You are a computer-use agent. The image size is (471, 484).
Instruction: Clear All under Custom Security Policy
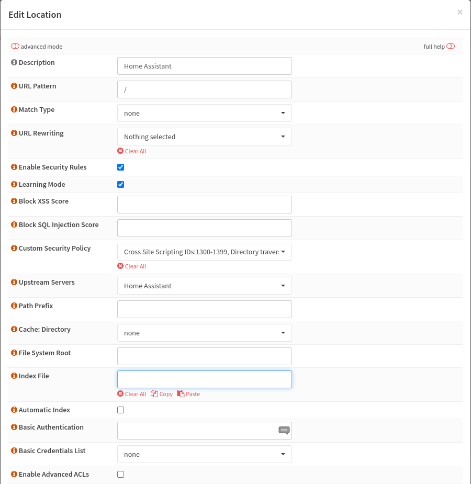pos(132,266)
